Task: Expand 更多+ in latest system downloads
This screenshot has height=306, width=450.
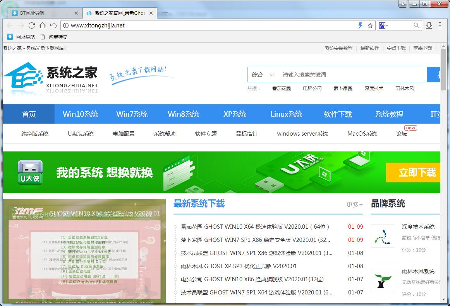Action: click(354, 204)
